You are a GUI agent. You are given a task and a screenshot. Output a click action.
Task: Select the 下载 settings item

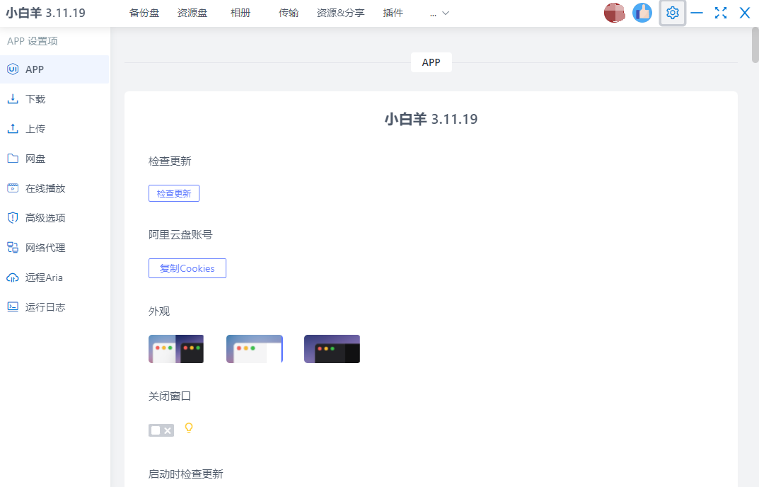(54, 99)
